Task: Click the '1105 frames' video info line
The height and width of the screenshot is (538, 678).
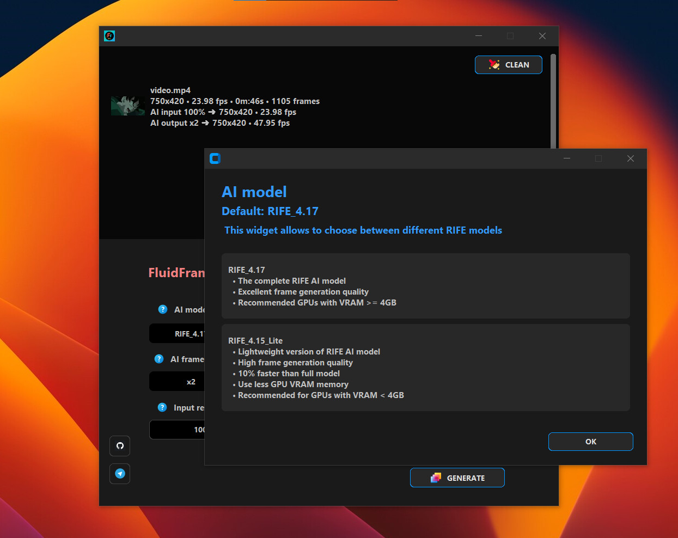Action: click(235, 101)
